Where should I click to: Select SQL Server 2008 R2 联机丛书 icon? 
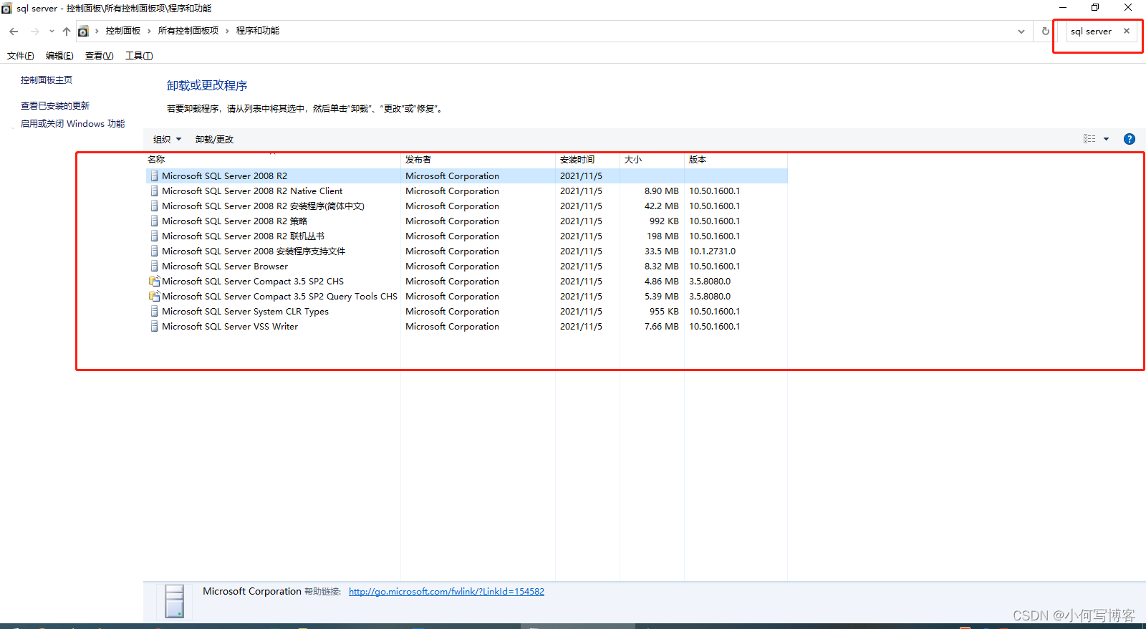154,236
